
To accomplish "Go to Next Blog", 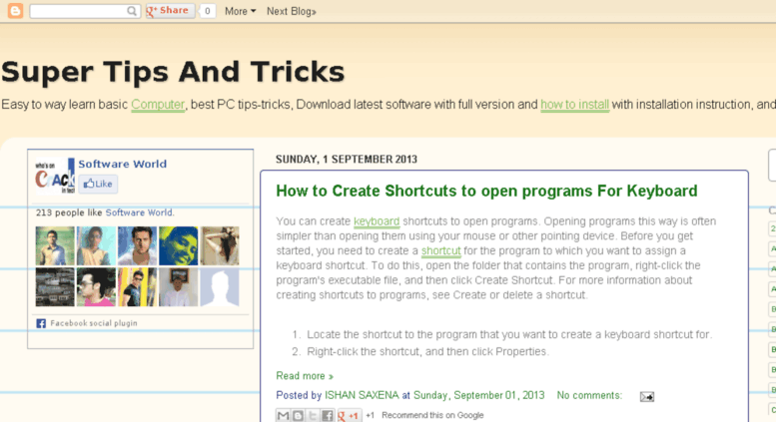I will point(291,11).
